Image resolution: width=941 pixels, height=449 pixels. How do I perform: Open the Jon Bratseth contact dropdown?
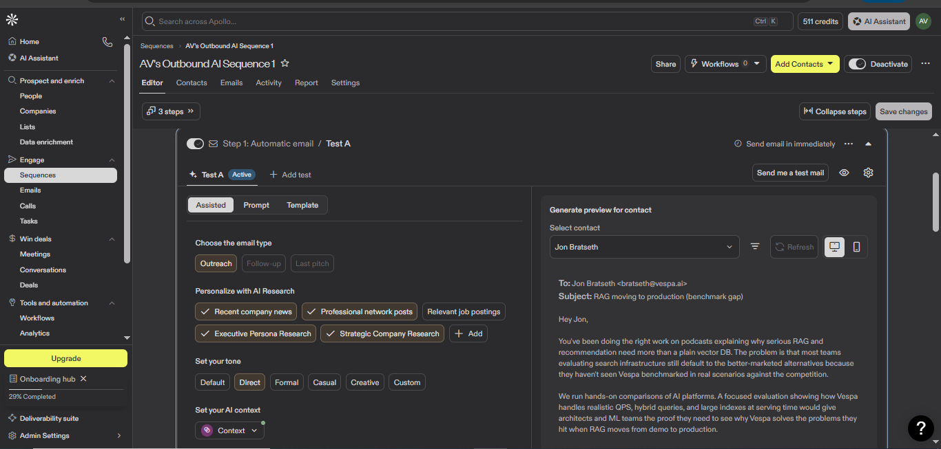(x=644, y=247)
